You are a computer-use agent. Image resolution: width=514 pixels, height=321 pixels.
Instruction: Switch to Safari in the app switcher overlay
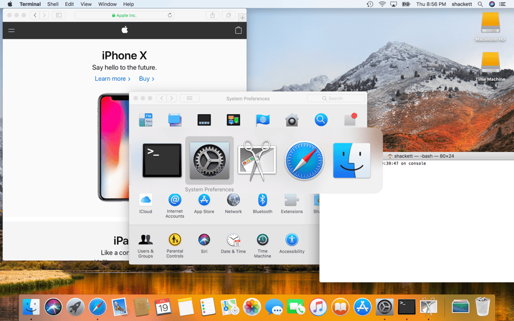(304, 160)
